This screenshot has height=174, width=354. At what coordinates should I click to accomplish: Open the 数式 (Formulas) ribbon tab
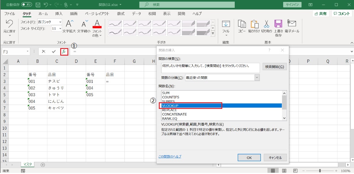point(121,14)
